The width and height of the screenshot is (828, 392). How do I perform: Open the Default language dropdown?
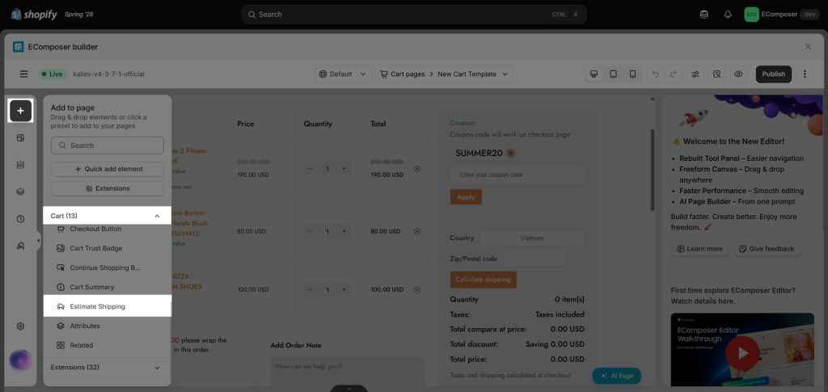tap(343, 74)
